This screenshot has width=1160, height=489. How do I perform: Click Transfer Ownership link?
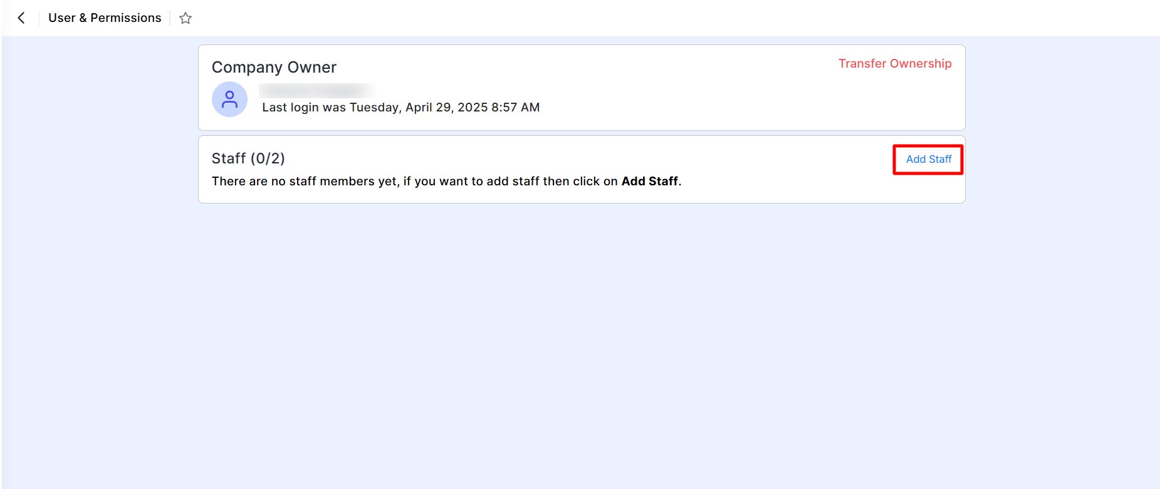coord(895,63)
